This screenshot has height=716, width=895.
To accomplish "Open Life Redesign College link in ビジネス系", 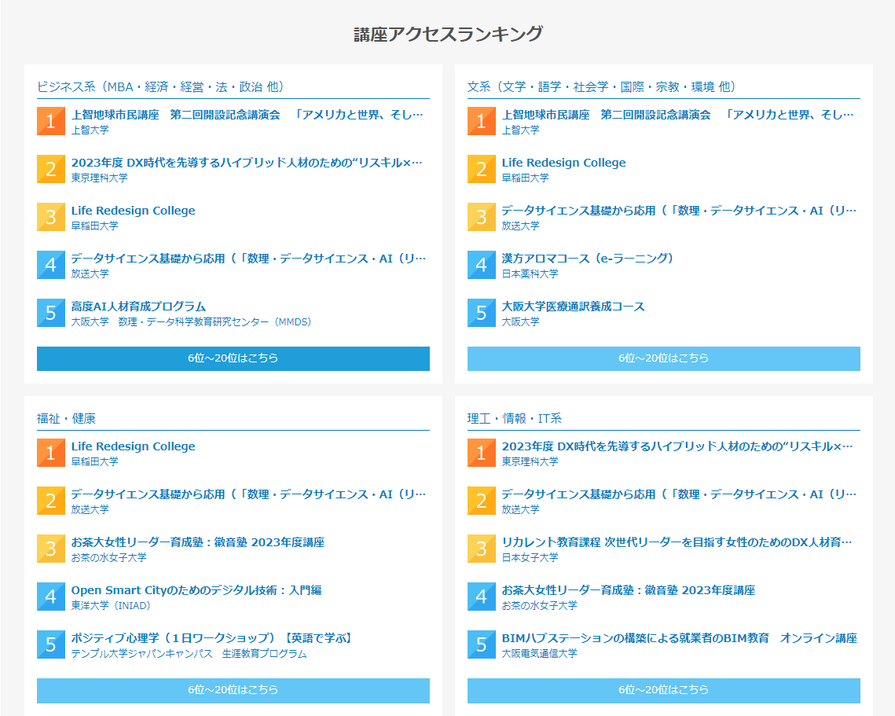I will pos(133,211).
